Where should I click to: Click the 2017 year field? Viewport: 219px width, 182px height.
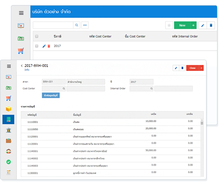(141, 82)
